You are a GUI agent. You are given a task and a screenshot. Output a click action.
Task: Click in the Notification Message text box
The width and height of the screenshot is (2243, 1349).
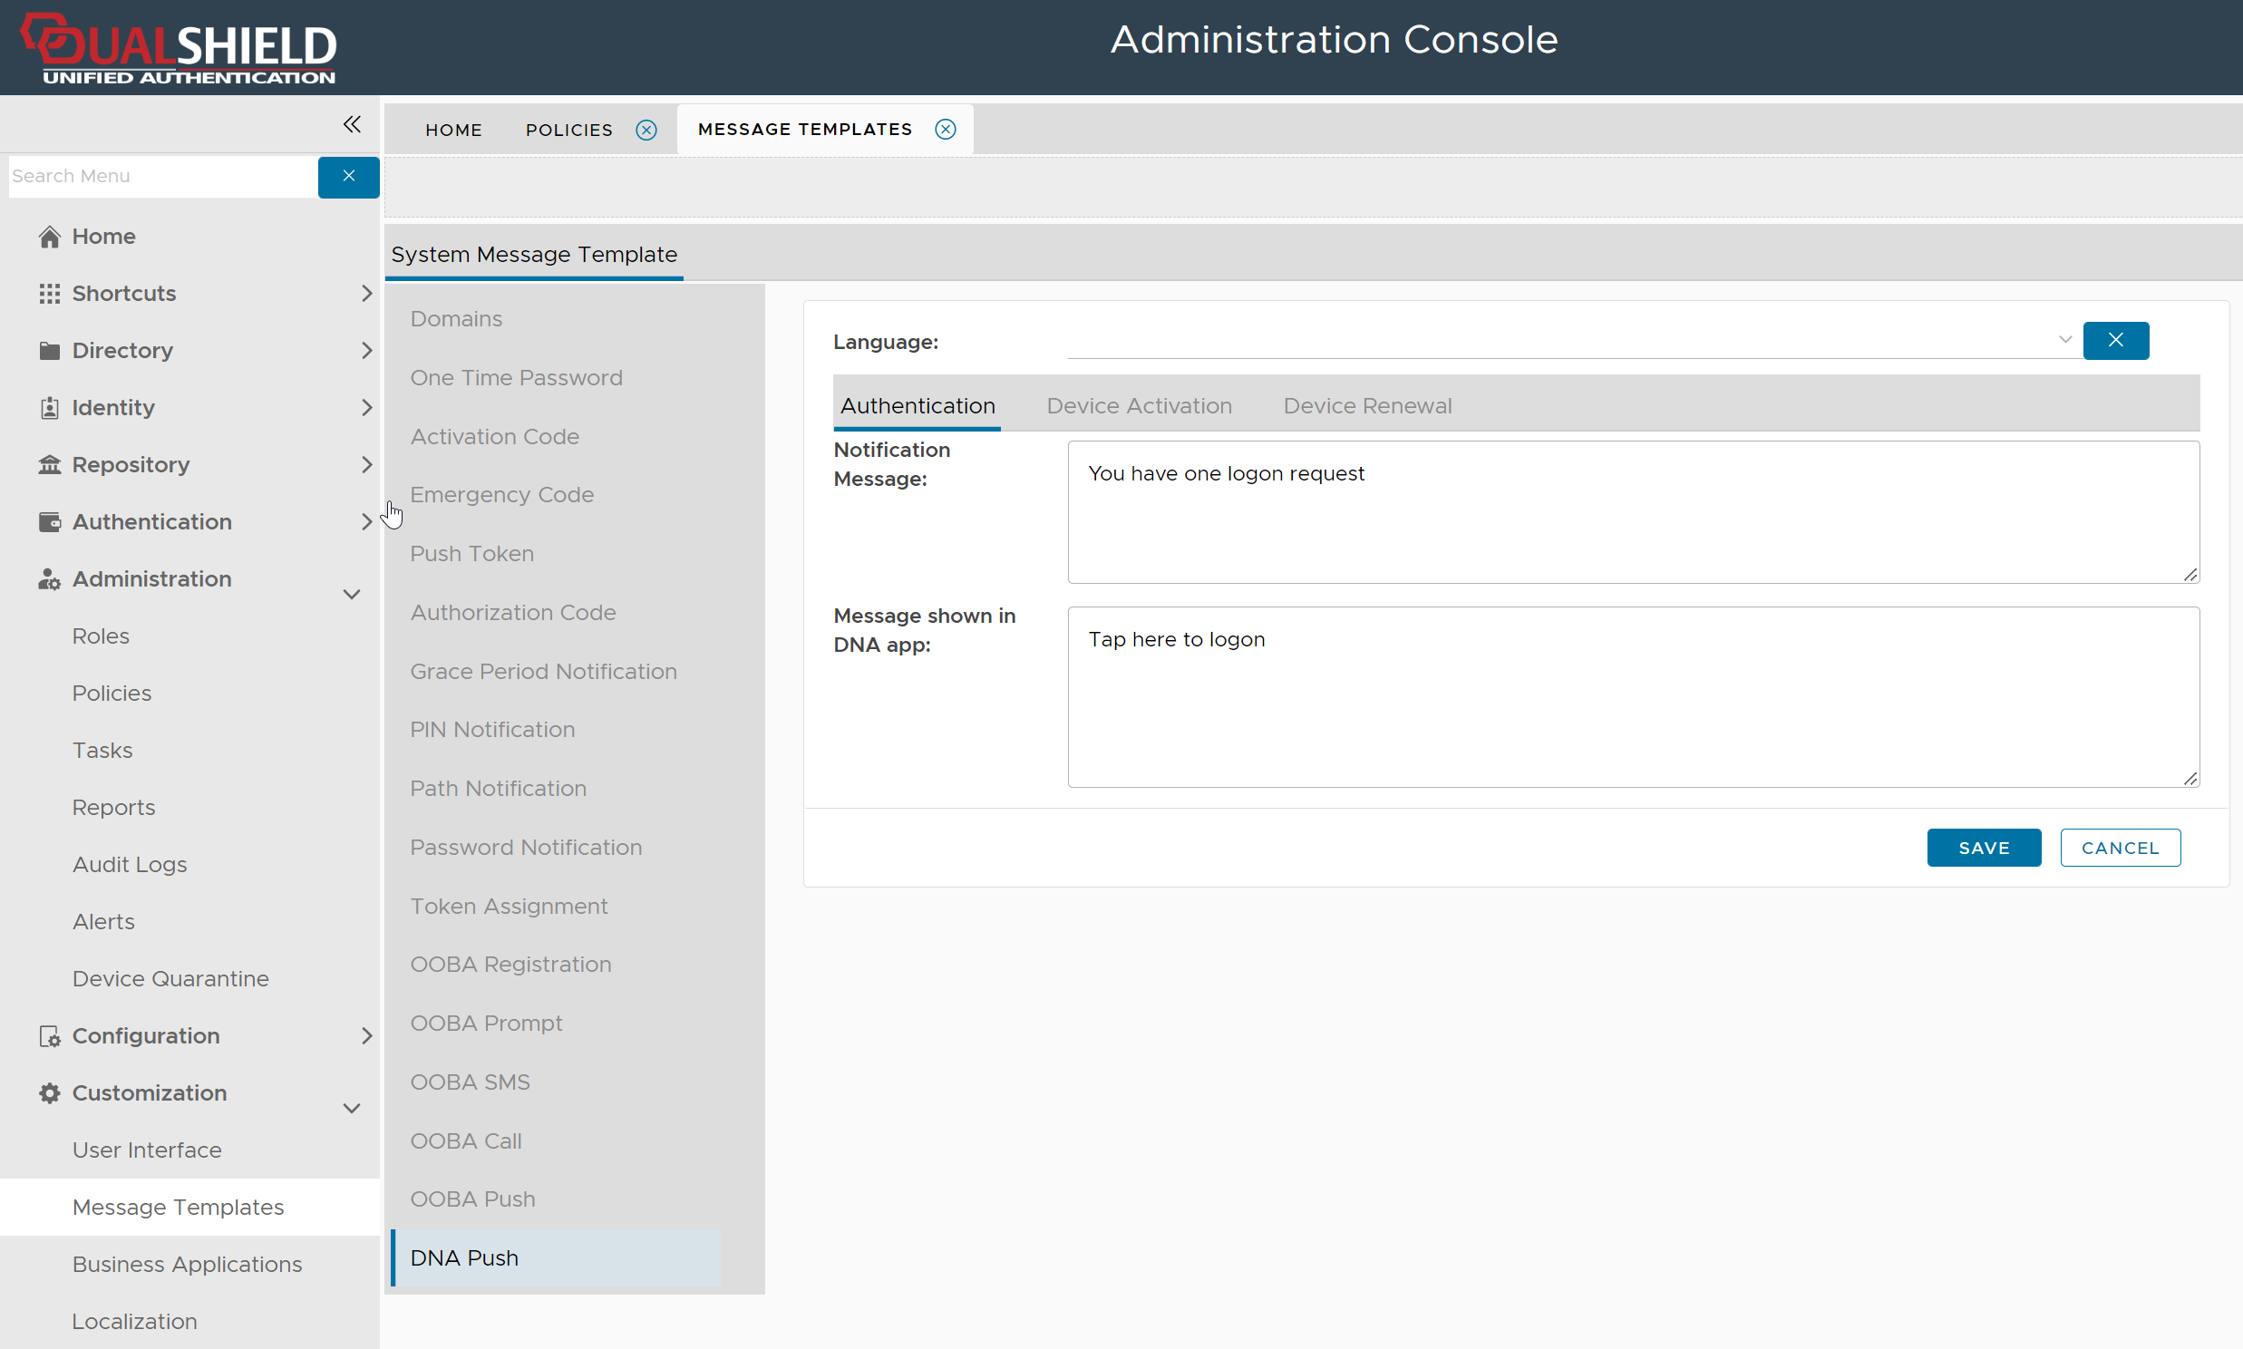(x=1632, y=513)
